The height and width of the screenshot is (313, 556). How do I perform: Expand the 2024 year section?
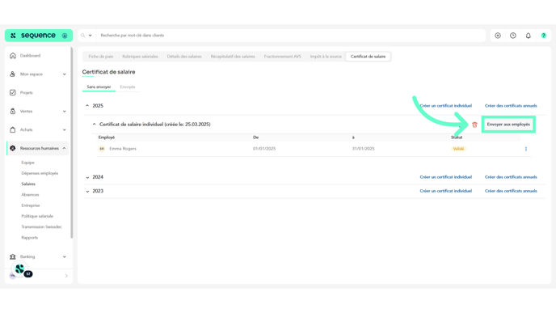tap(87, 177)
